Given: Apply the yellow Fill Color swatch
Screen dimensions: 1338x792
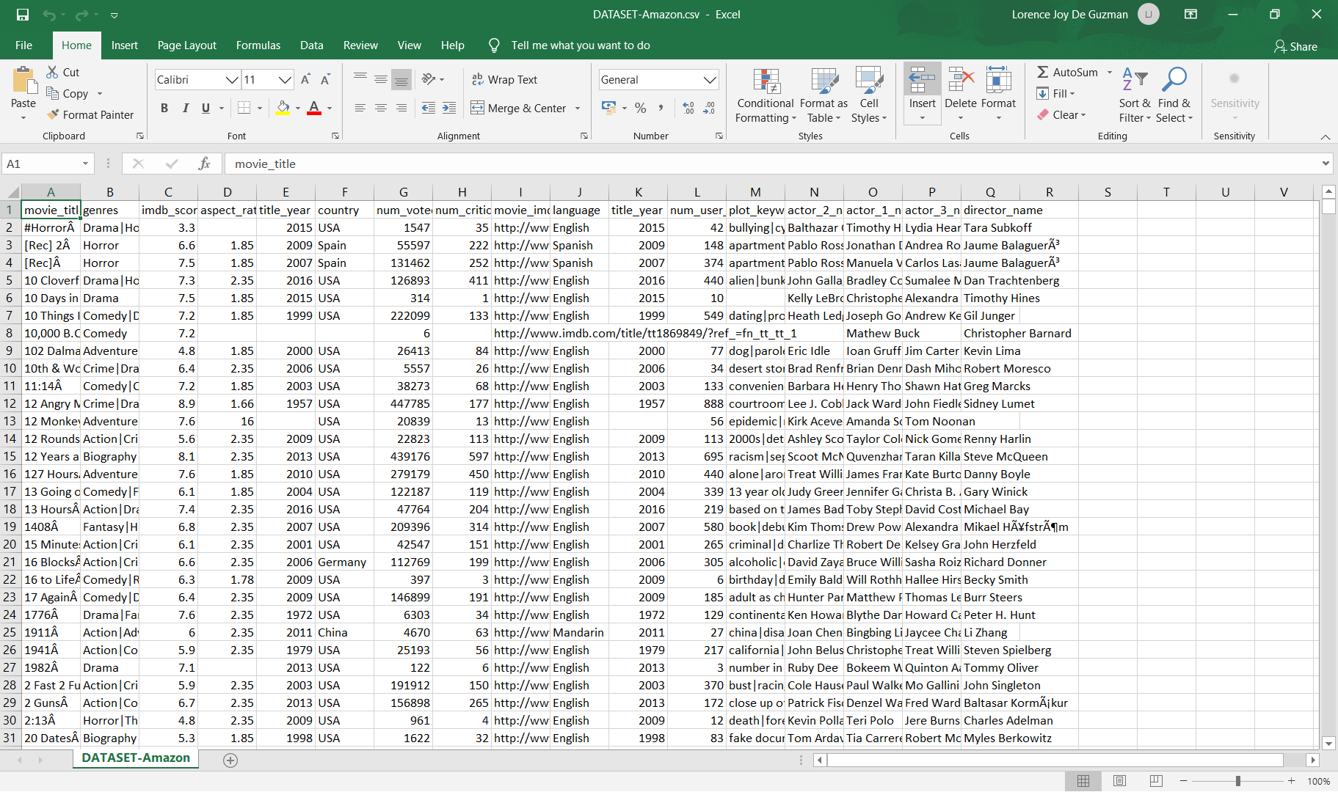Looking at the screenshot, I should point(283,108).
